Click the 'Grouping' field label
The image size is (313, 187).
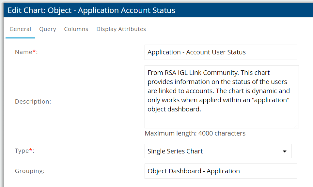tap(30, 171)
